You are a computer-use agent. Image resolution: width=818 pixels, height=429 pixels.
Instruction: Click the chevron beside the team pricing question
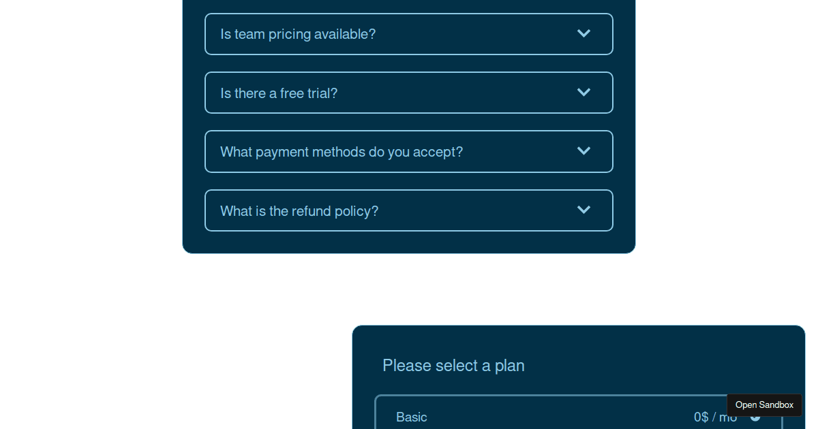pyautogui.click(x=584, y=33)
